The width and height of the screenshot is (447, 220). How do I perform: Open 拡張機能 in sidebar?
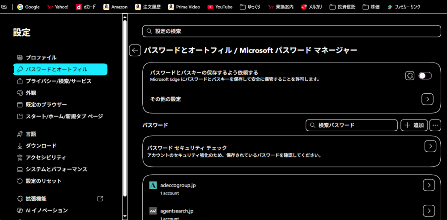point(60,199)
